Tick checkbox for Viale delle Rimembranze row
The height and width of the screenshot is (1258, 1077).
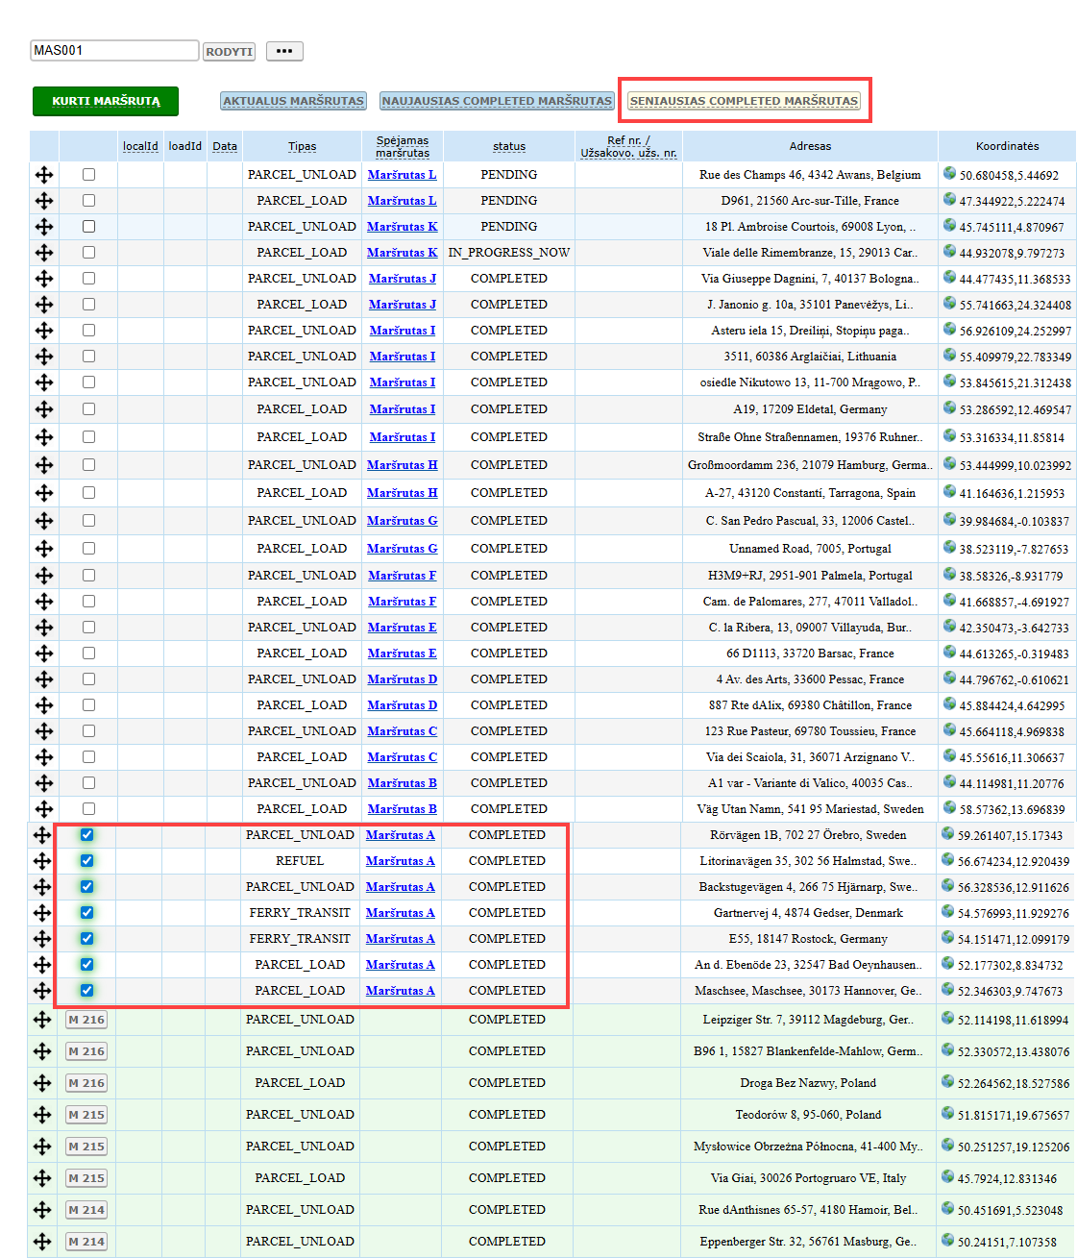click(88, 253)
